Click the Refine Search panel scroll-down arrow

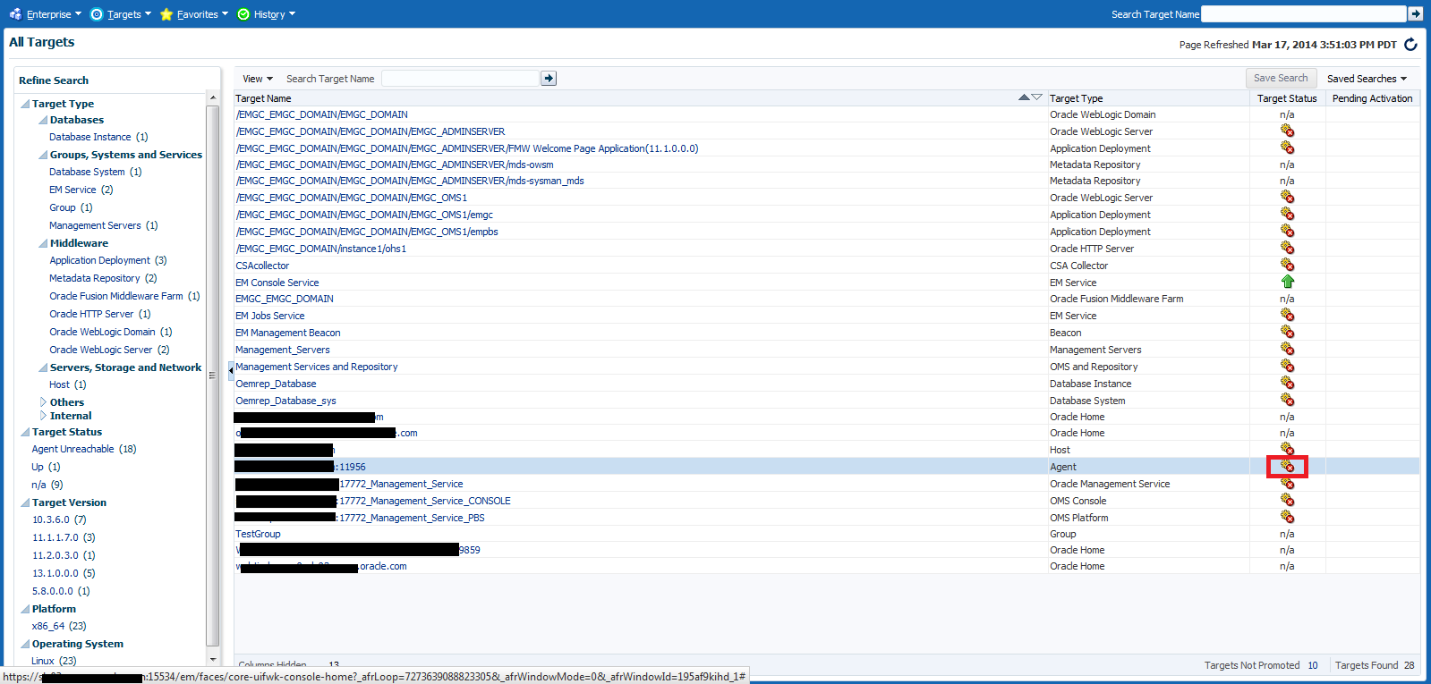pos(213,659)
